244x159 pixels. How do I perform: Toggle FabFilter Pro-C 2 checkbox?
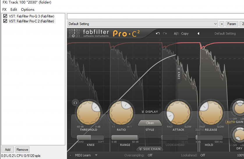(x=5, y=21)
